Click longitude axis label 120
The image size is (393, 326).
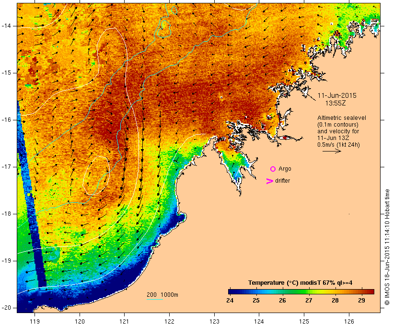point(80,322)
